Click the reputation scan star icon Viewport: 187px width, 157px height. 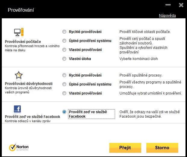(x=19, y=75)
